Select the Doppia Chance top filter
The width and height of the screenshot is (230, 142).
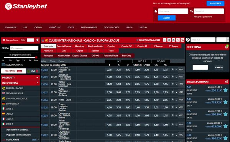[x=64, y=46]
